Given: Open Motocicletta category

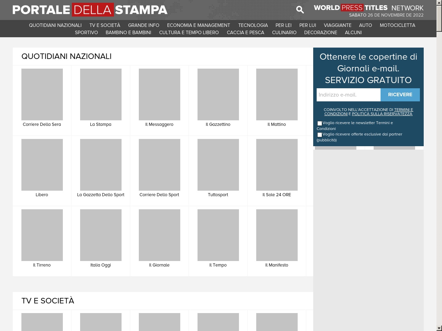Looking at the screenshot, I should (397, 25).
